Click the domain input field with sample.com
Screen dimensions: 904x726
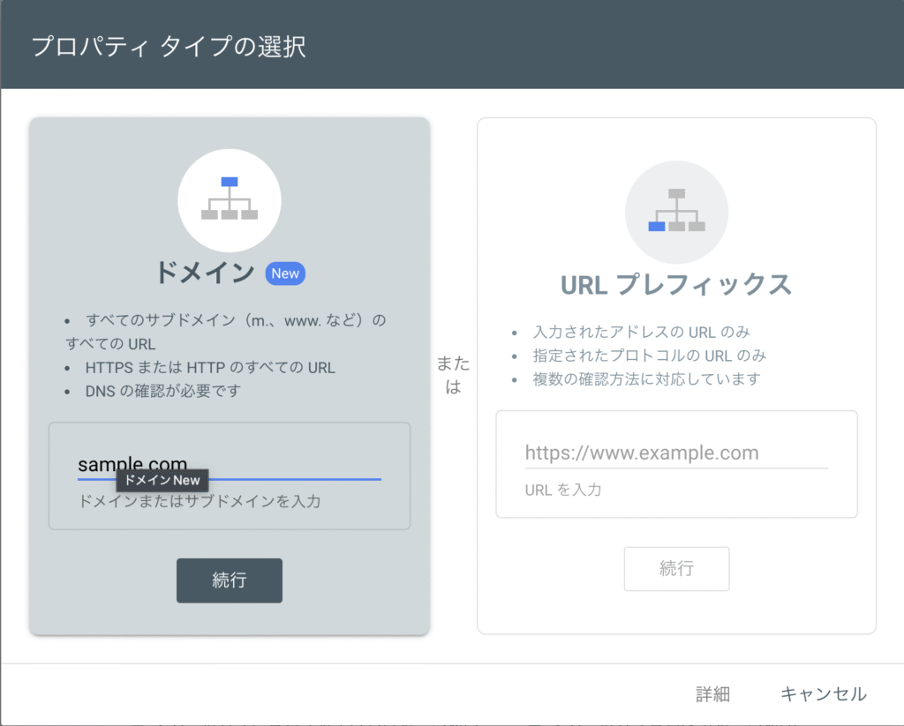[x=230, y=464]
